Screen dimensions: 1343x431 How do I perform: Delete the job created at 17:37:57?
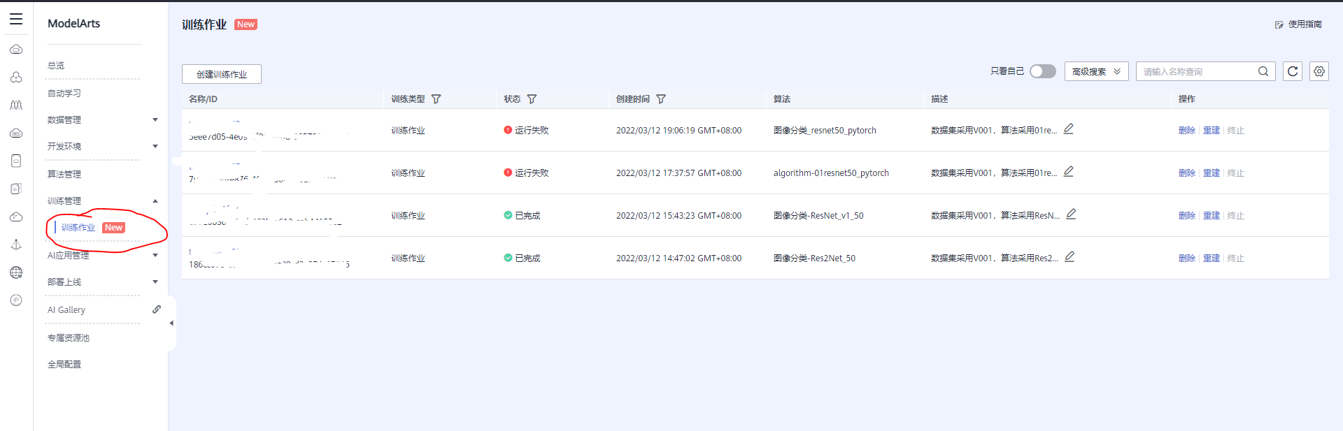(1187, 173)
